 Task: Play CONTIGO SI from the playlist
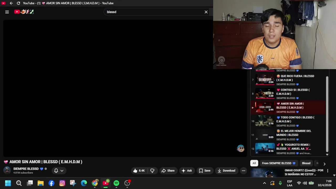(288, 93)
